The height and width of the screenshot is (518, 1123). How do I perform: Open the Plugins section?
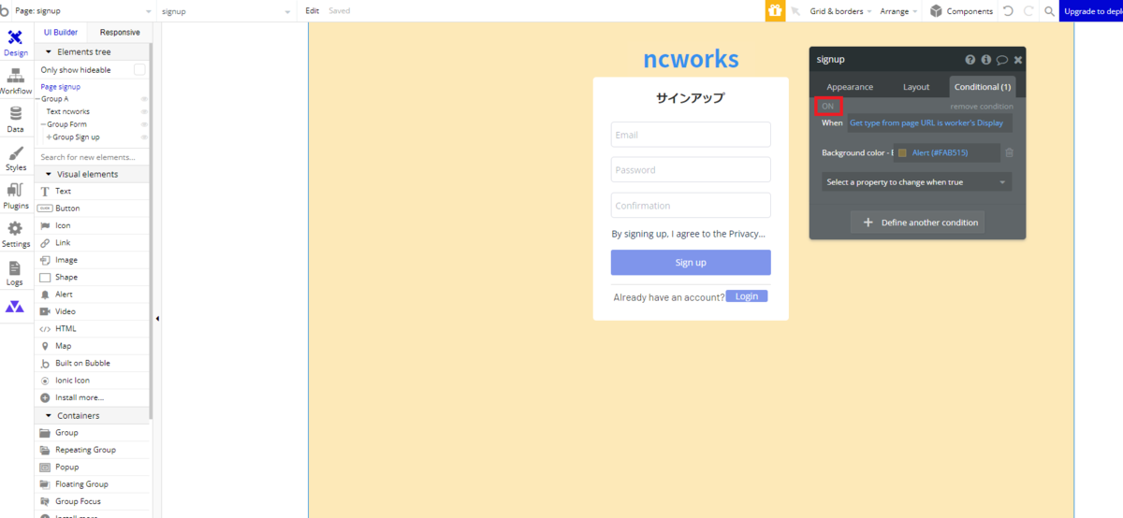[x=15, y=196]
